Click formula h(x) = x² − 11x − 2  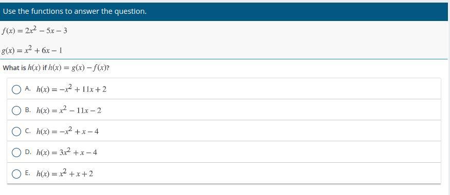coord(69,110)
